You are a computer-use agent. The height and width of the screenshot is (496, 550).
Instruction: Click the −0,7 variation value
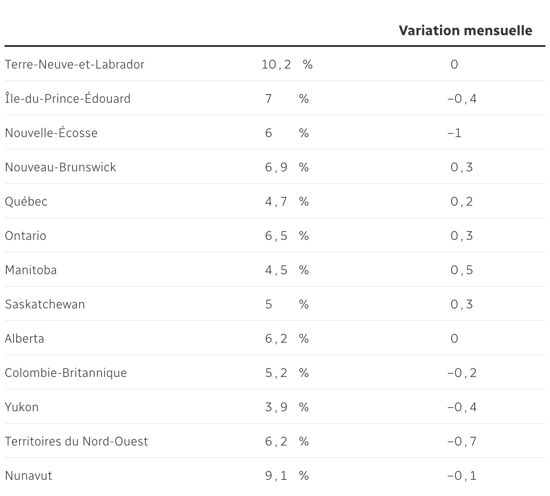462,441
